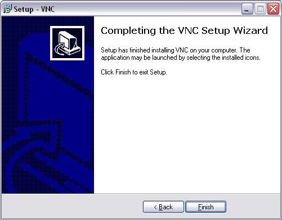This screenshot has width=282, height=220.
Task: Click the disabled maximize button
Action: point(260,8)
